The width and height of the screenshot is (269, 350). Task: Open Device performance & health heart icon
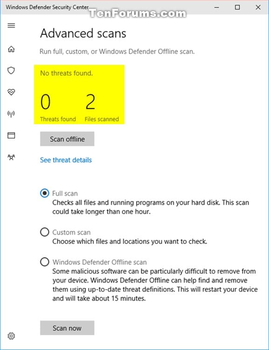coord(11,92)
